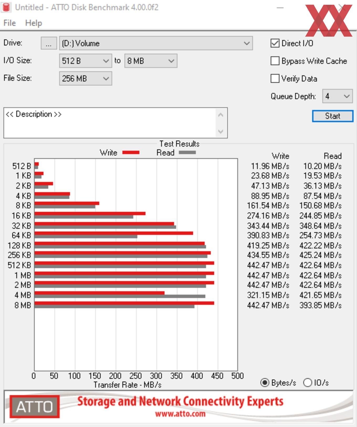Click the ATTO app icon in title bar
This screenshot has height=427, width=357.
coord(6,7)
